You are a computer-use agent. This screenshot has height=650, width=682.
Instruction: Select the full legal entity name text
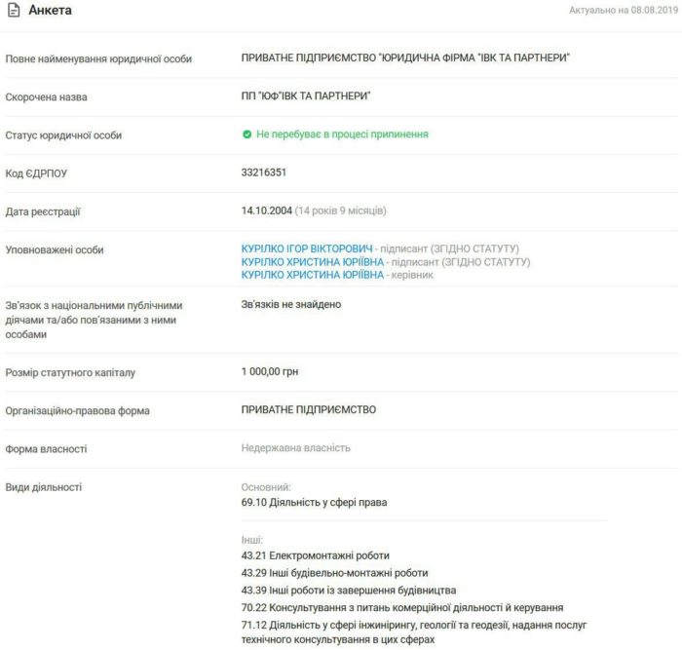click(x=405, y=58)
